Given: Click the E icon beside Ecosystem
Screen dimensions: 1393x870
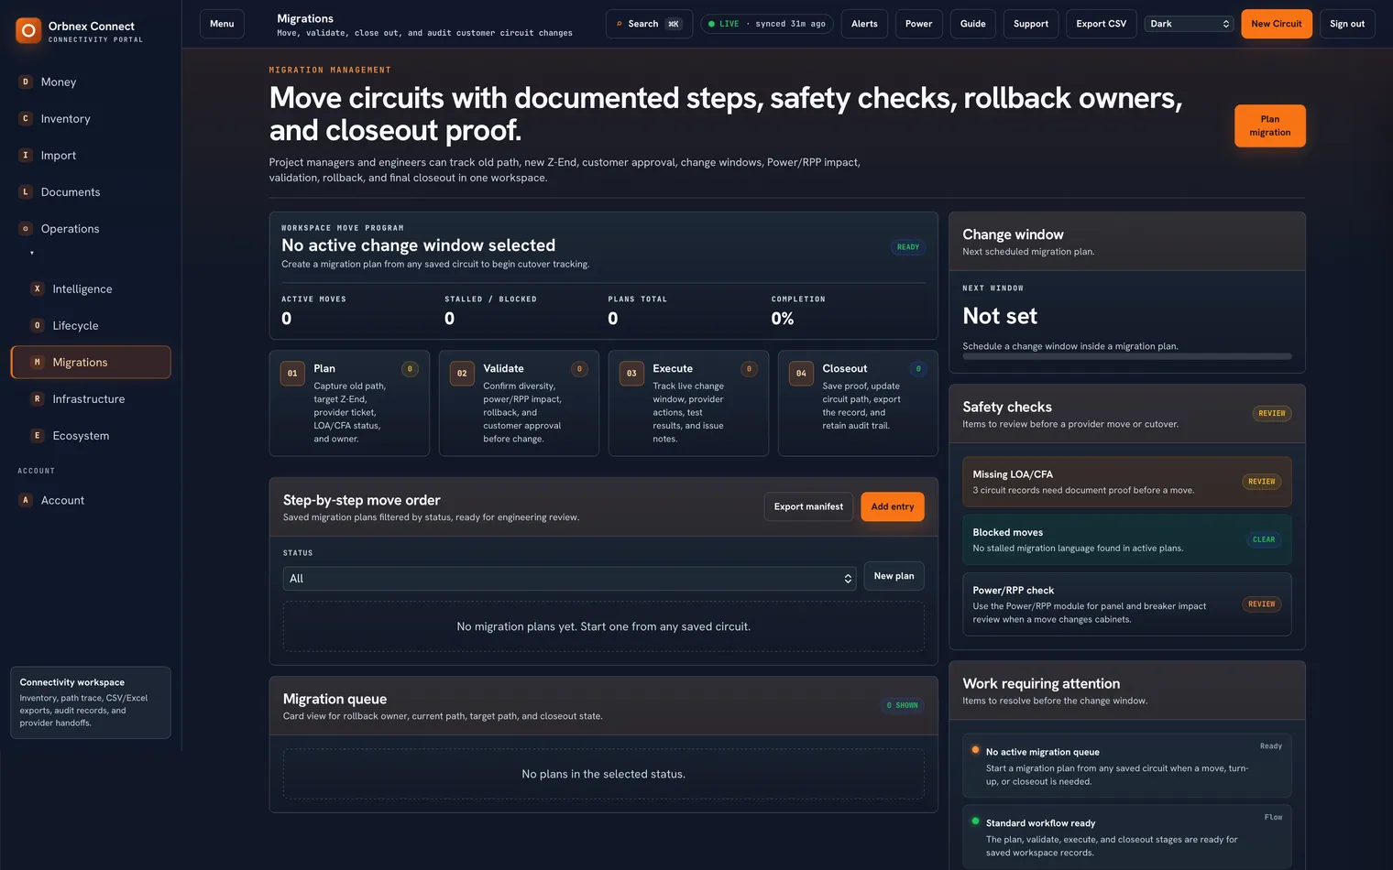Looking at the screenshot, I should click(x=38, y=435).
